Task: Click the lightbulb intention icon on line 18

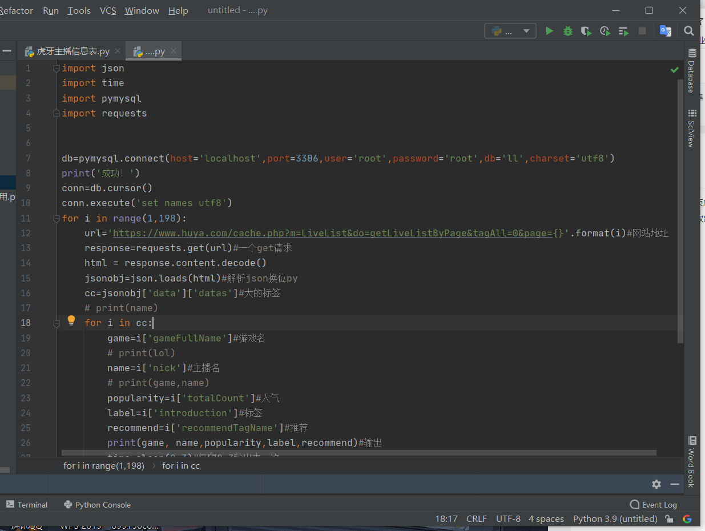Action: [x=71, y=321]
